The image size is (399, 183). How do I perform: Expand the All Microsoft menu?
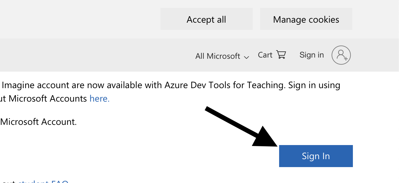pos(218,56)
